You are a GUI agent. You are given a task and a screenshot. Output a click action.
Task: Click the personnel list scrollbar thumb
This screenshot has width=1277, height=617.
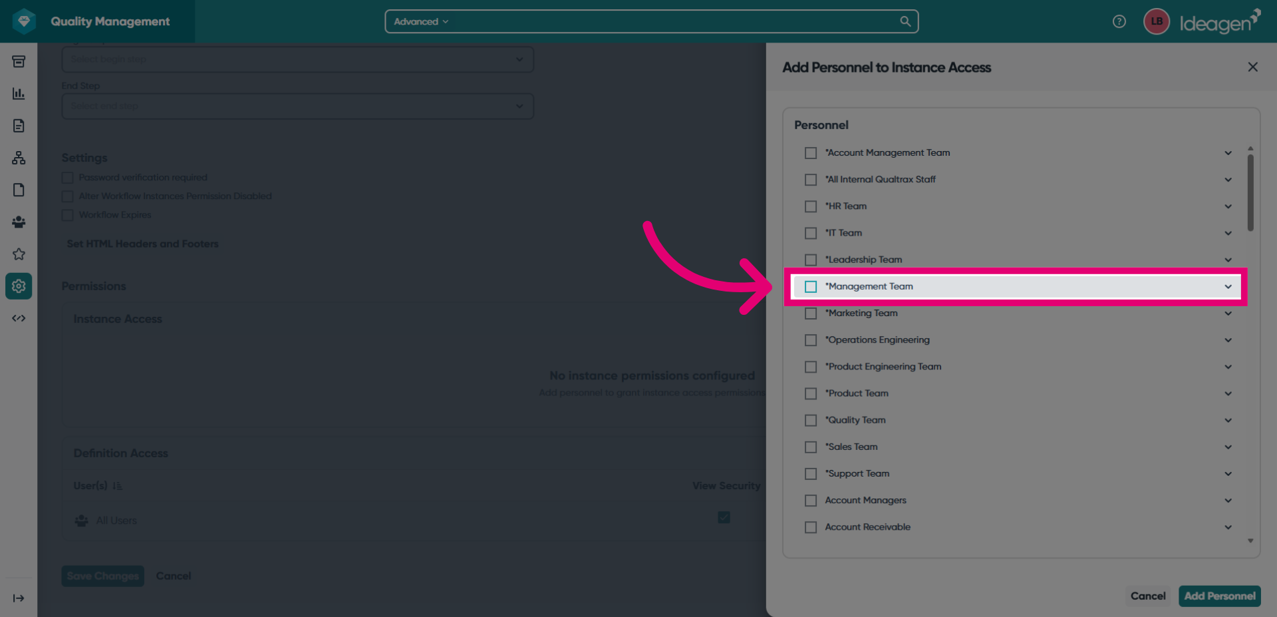pos(1250,193)
